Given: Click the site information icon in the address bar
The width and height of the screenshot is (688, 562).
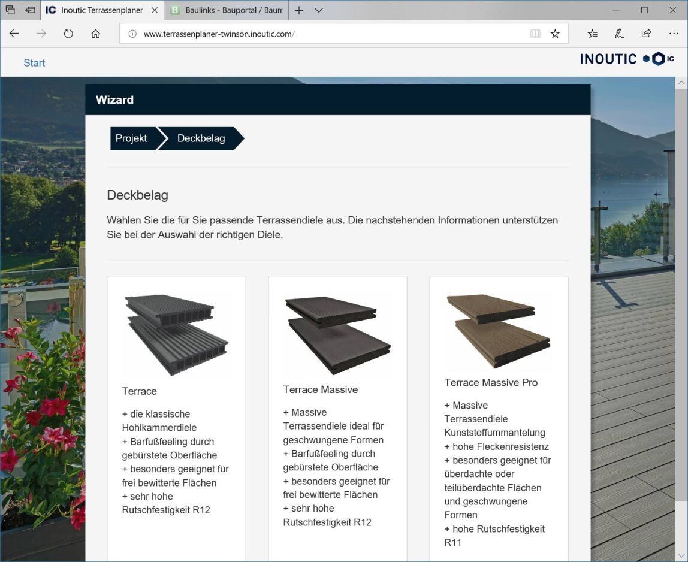Looking at the screenshot, I should pyautogui.click(x=132, y=34).
